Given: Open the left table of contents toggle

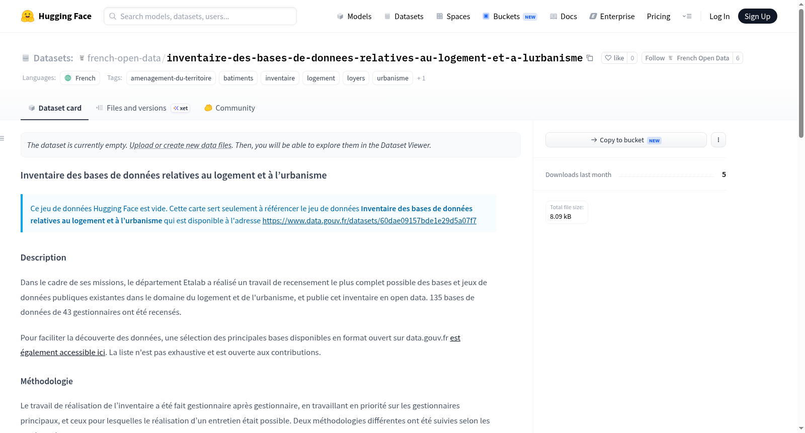Looking at the screenshot, I should click(3, 138).
